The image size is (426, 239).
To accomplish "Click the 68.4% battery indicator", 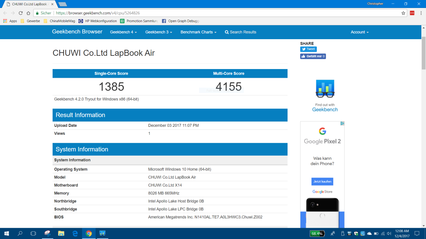I will 317,233.
